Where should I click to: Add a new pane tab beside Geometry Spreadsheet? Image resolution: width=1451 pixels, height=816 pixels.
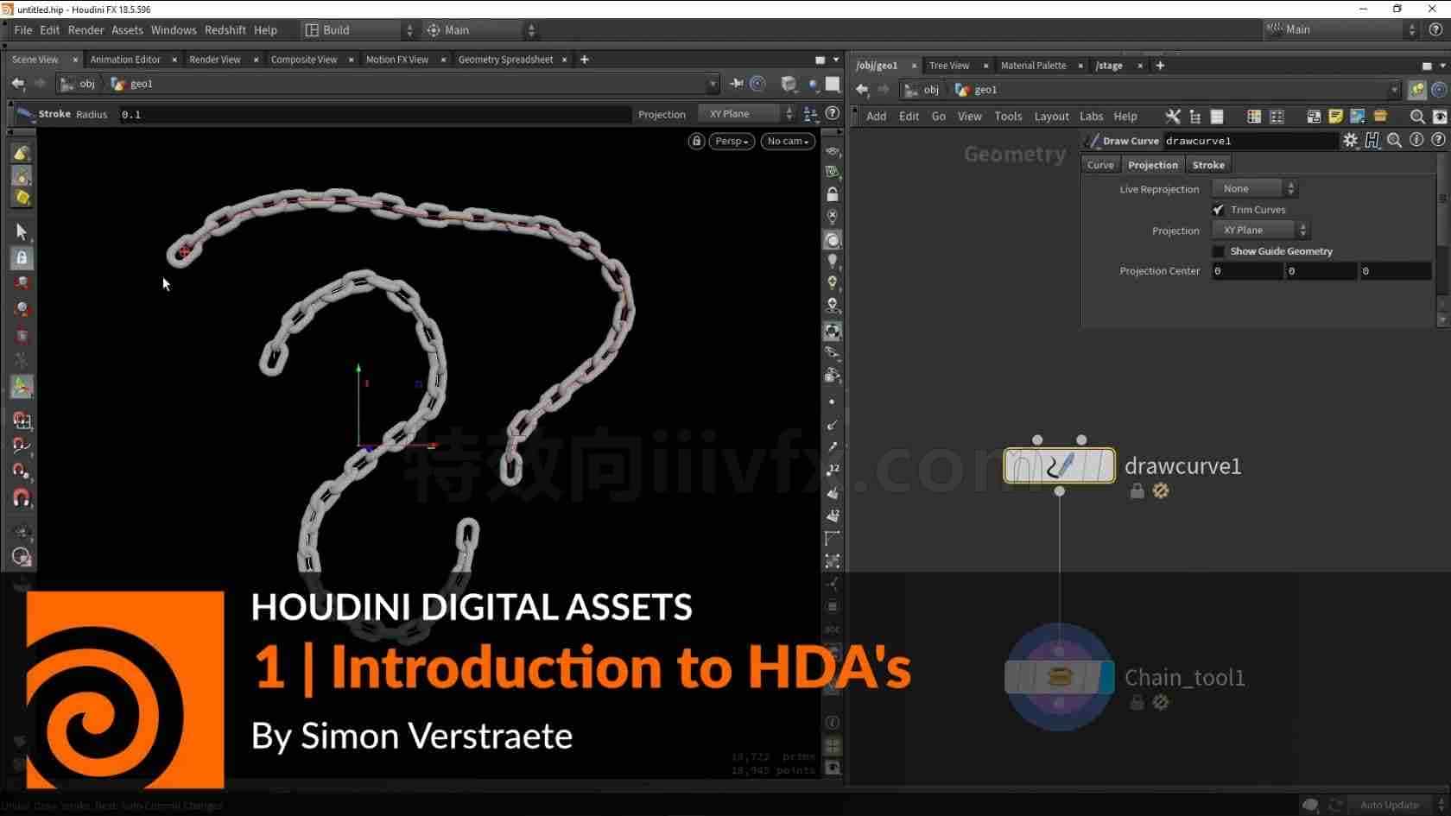point(585,60)
